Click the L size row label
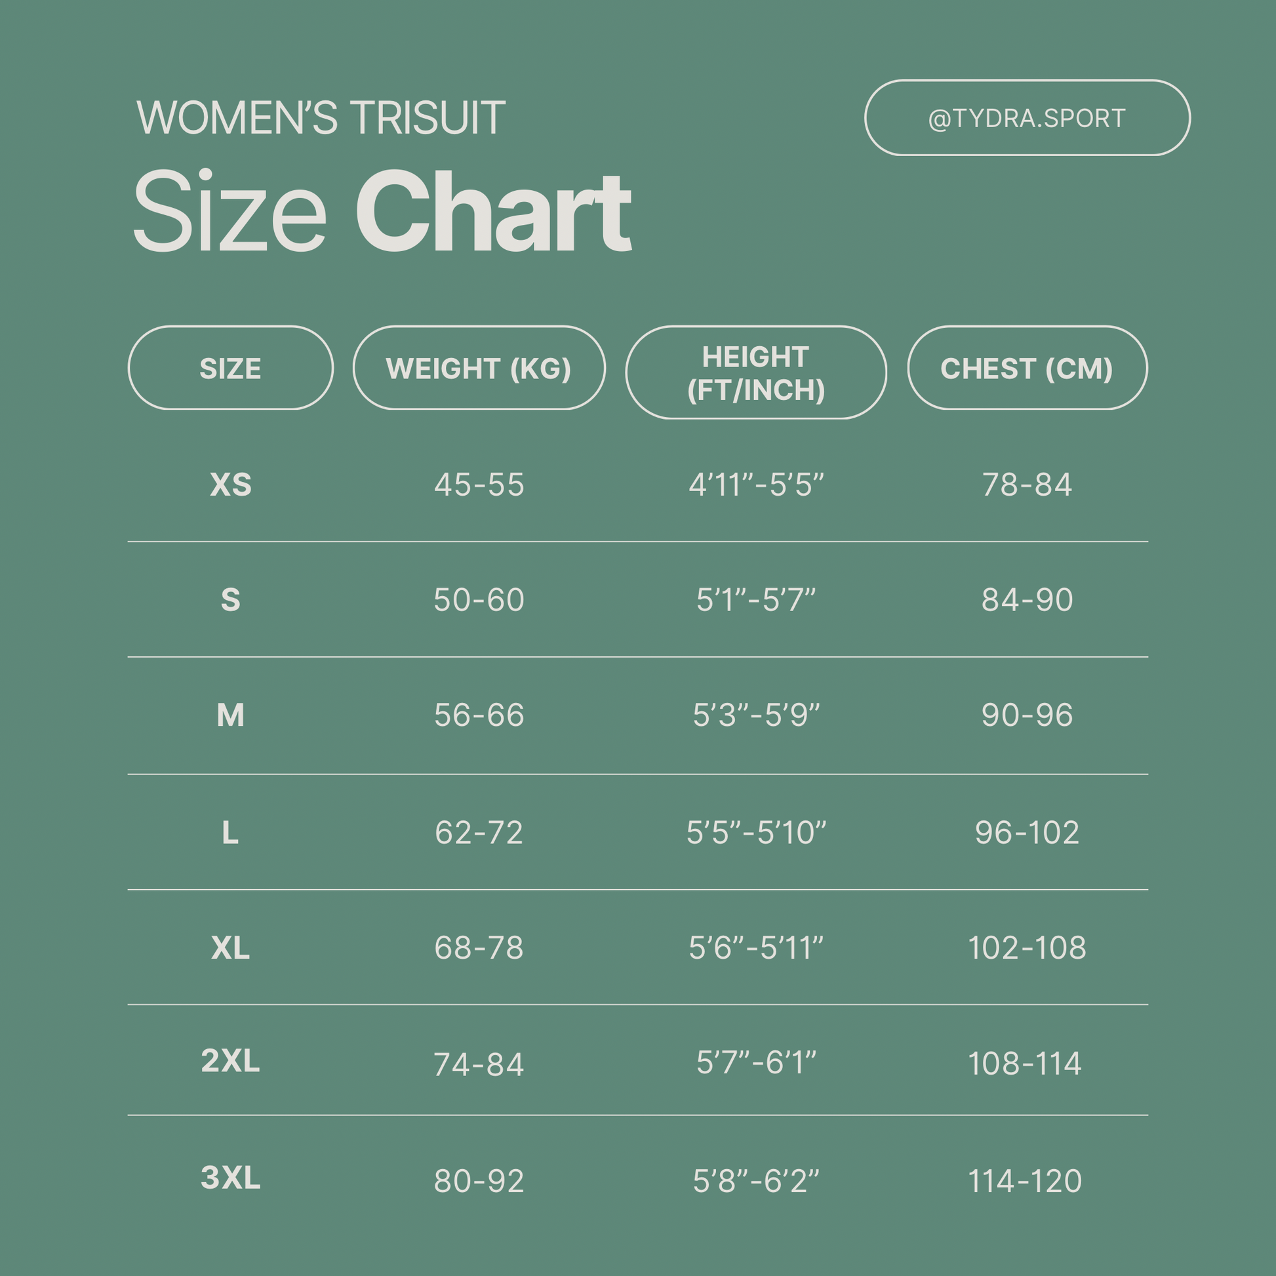The image size is (1276, 1276). point(231,832)
